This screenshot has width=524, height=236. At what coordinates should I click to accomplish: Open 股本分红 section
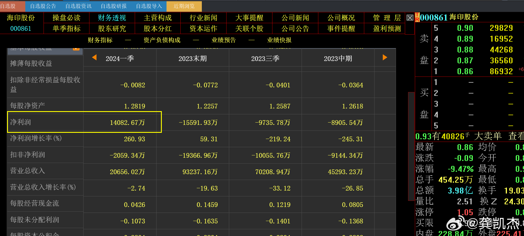coord(158,29)
